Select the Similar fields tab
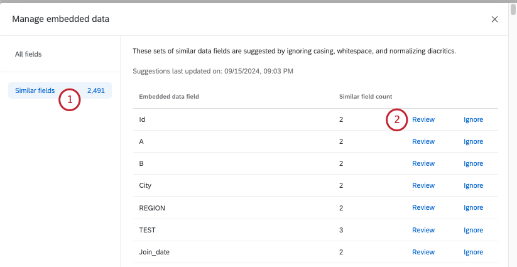The height and width of the screenshot is (267, 517). coord(35,90)
